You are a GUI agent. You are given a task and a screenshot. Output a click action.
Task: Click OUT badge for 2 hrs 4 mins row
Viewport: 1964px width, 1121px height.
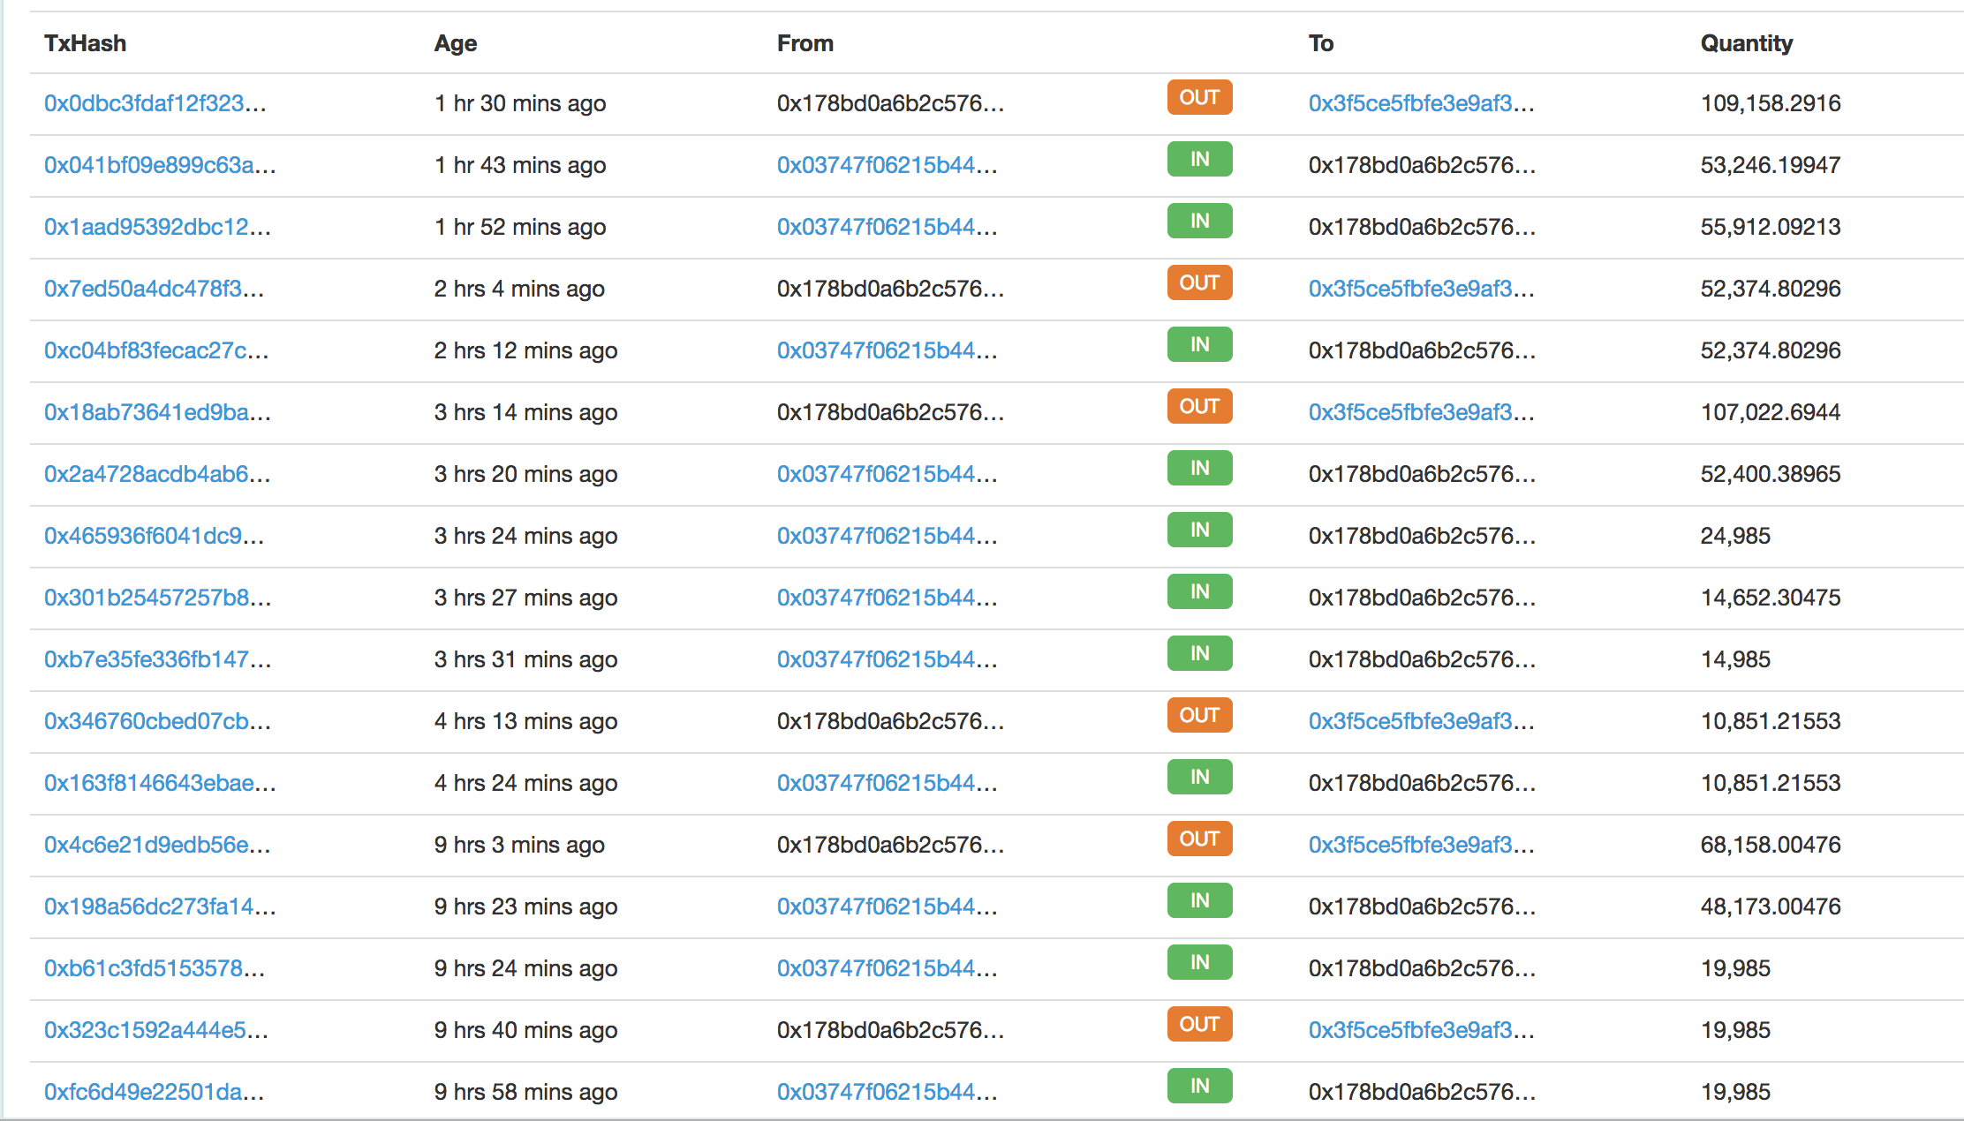(x=1198, y=283)
